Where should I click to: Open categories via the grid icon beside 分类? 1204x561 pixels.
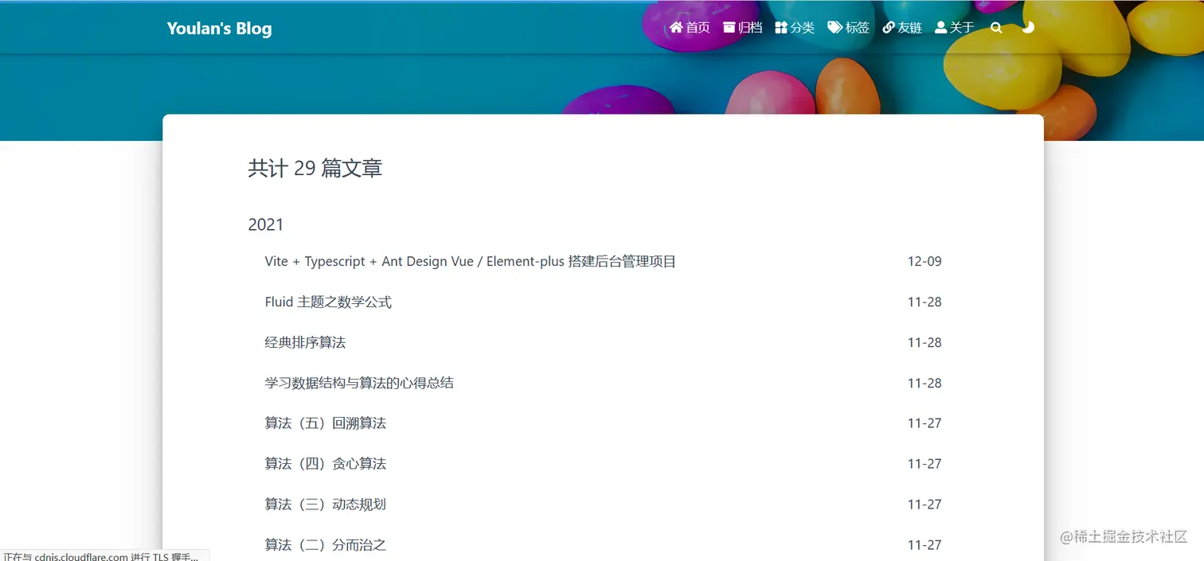coord(780,26)
